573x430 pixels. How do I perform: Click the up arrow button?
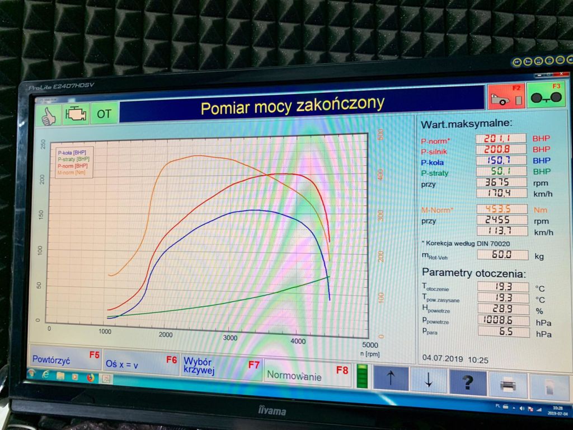coord(391,379)
